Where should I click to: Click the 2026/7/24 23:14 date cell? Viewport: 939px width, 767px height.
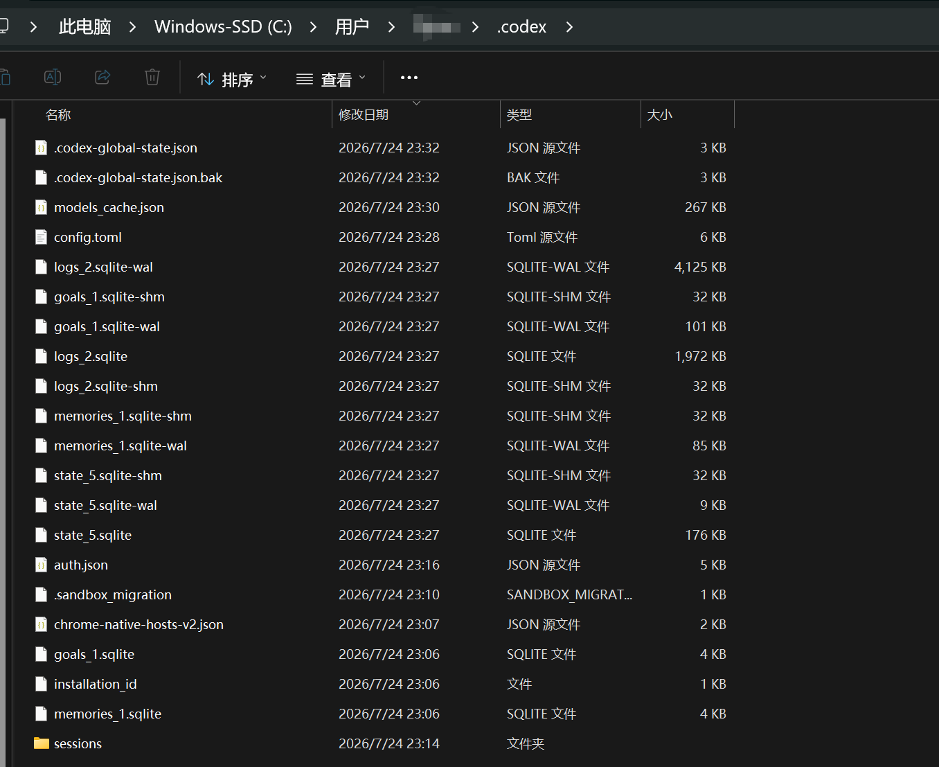[389, 743]
